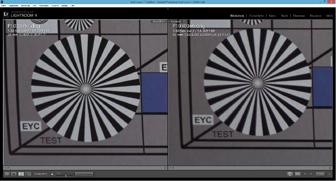Open the Ansicht menu
Image resolution: width=336 pixels, height=181 pixels.
[x=55, y=6]
